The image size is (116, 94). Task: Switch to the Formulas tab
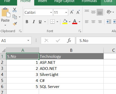89,1
